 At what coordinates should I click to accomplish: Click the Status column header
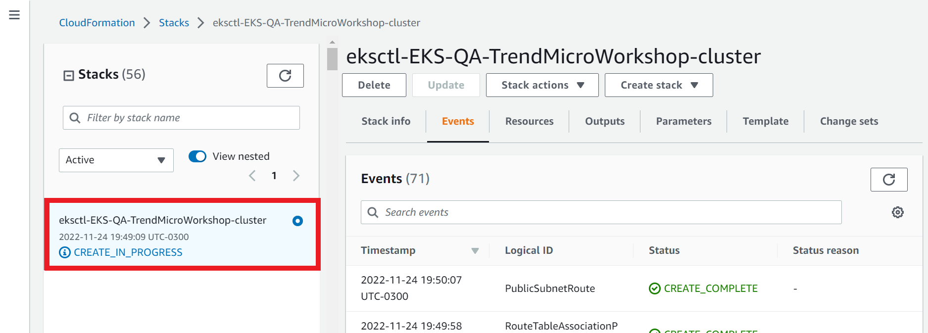click(x=664, y=250)
